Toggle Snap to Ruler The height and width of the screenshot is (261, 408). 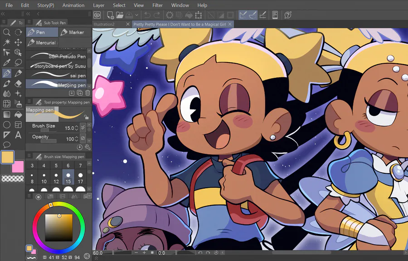pos(243,15)
